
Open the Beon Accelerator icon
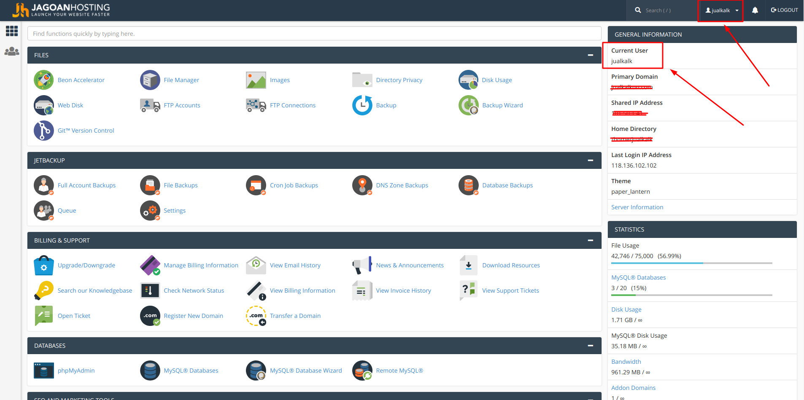44,80
